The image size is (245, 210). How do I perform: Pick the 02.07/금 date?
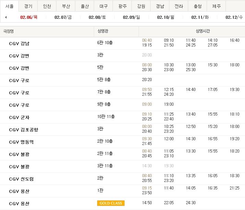click(63, 17)
